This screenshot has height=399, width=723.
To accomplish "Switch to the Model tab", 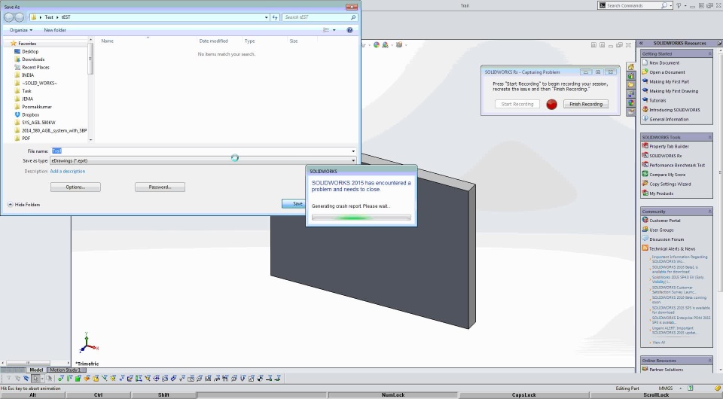I will pos(36,370).
